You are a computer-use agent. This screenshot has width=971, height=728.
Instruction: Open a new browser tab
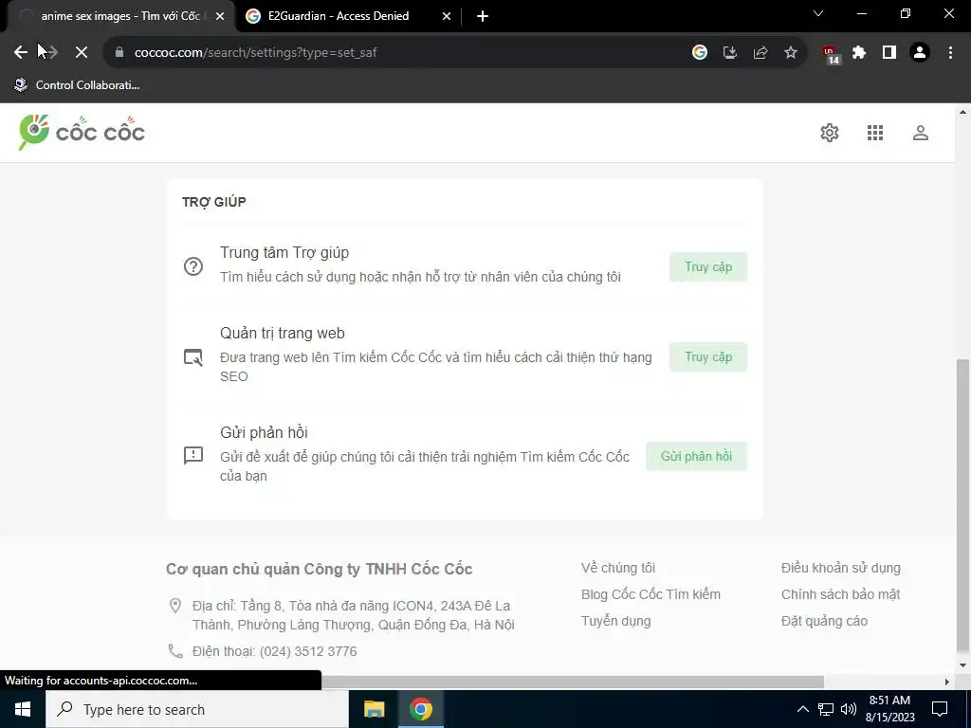tap(483, 16)
